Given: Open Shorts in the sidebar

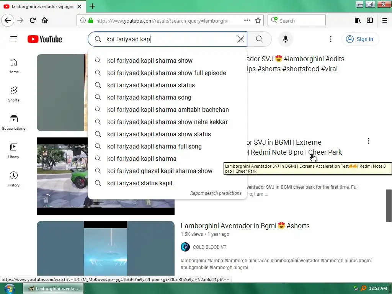Looking at the screenshot, I should click(13, 94).
